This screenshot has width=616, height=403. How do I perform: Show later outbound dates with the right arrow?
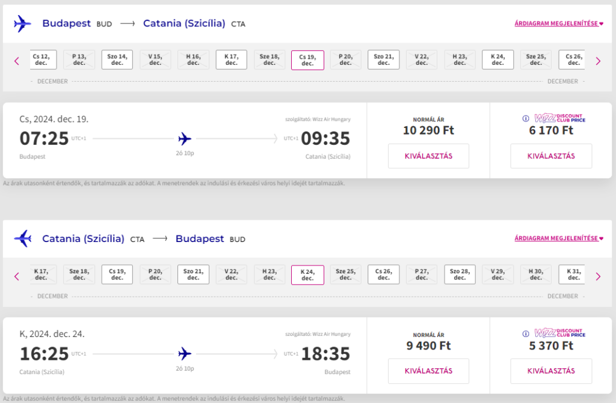[598, 61]
